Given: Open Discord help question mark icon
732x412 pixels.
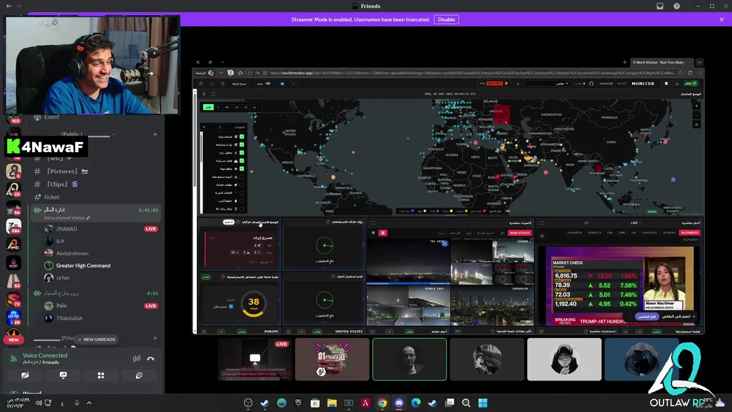Looking at the screenshot, I should point(677,6).
